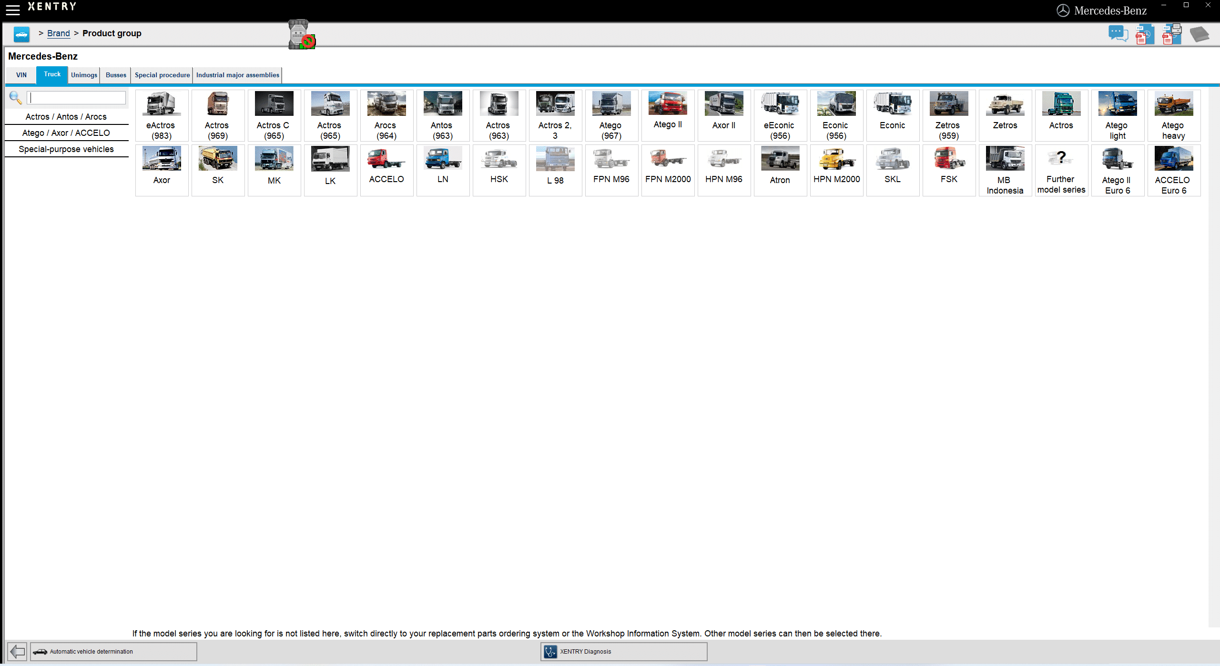Open the Special procedure tab
Image resolution: width=1220 pixels, height=666 pixels.
[x=162, y=75]
